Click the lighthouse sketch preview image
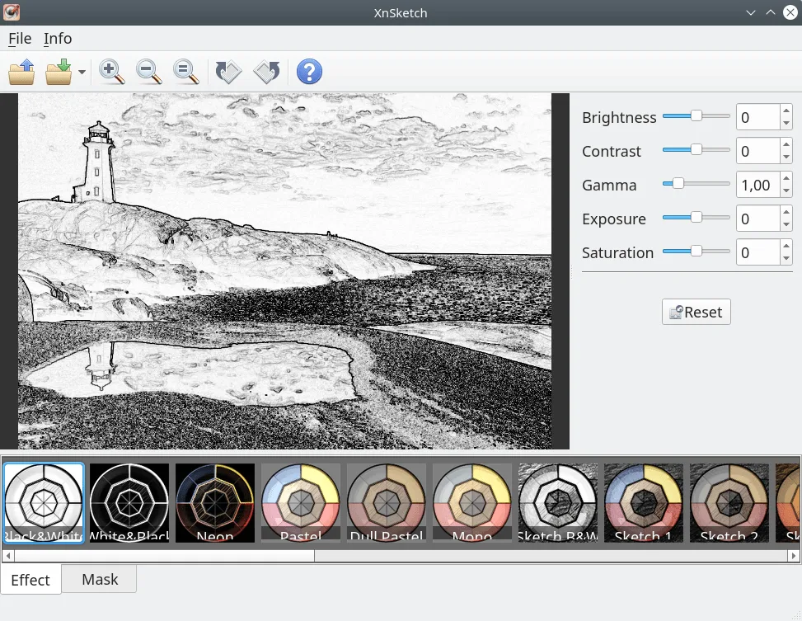The image size is (802, 621). point(285,271)
